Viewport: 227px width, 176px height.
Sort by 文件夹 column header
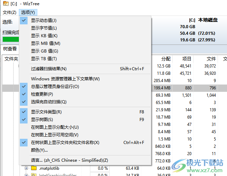point(11,59)
